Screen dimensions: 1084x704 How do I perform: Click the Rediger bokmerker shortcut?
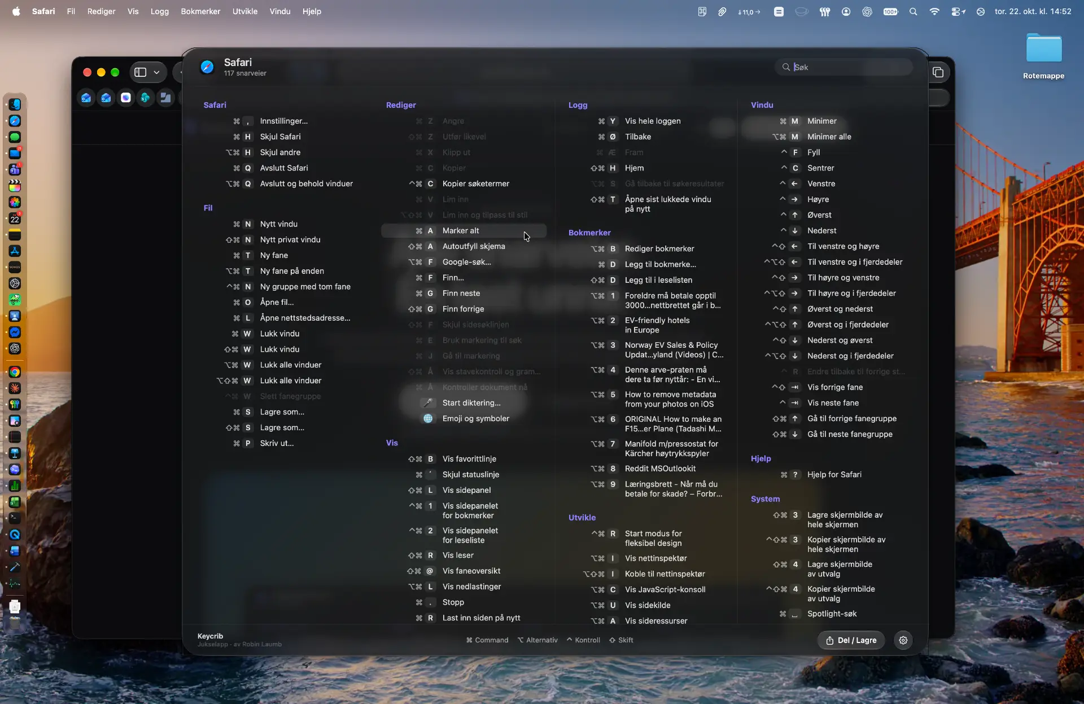pos(646,248)
